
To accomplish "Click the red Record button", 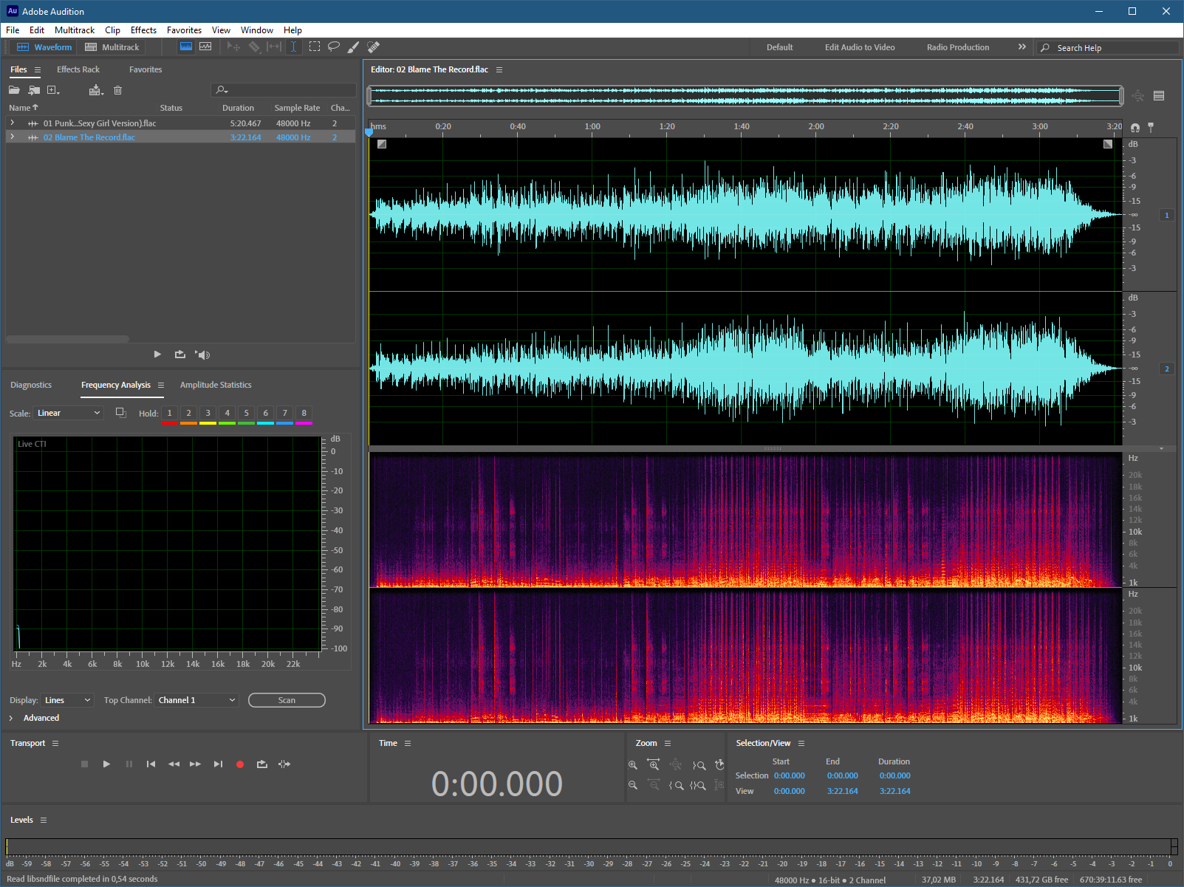I will [240, 764].
